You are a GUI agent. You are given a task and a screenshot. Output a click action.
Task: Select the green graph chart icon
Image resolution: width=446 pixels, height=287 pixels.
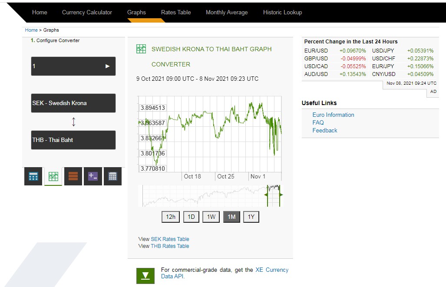pos(53,176)
